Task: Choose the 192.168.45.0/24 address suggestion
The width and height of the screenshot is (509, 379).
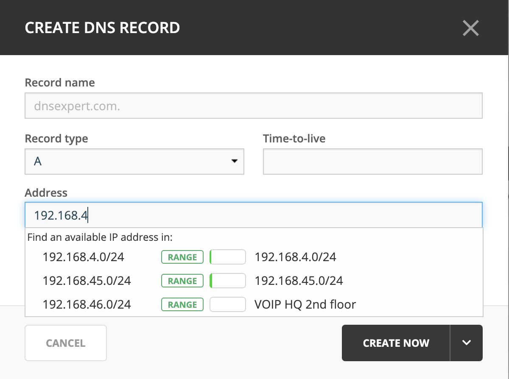Action: (x=87, y=281)
